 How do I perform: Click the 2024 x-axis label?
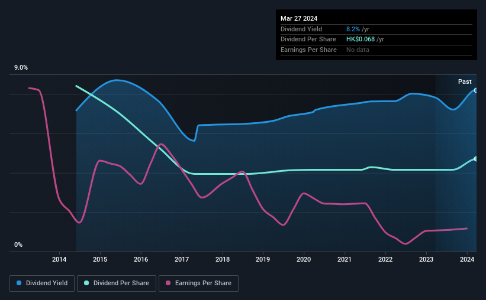[467, 259]
